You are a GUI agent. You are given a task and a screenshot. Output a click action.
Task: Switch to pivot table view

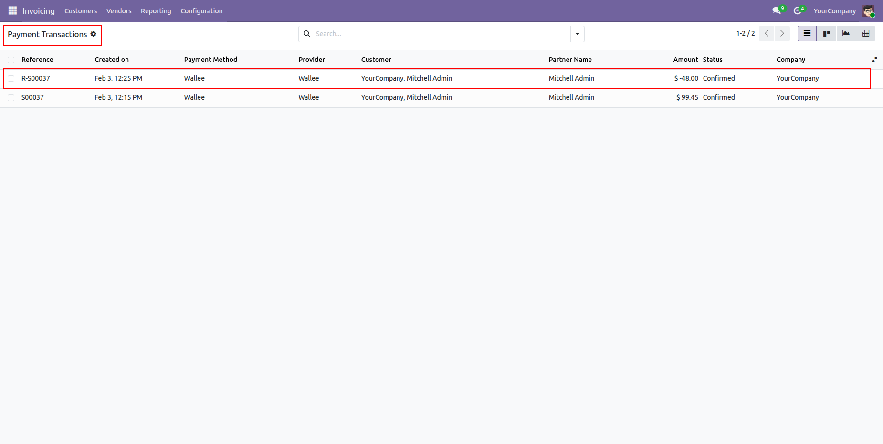tap(866, 34)
